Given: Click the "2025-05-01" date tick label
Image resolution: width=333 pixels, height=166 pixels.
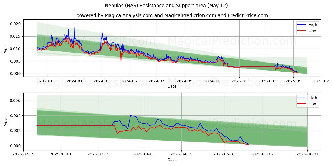Looking at the screenshot, I should point(224,154).
